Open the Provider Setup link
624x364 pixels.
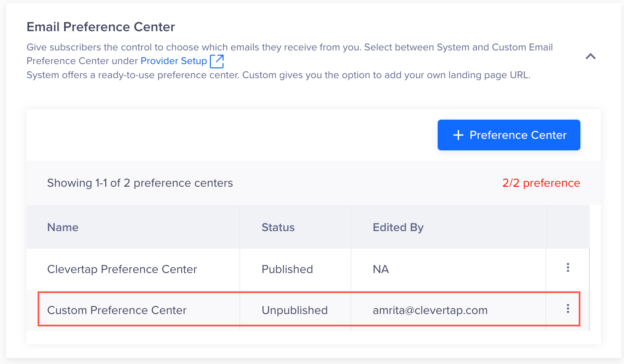pyautogui.click(x=174, y=61)
